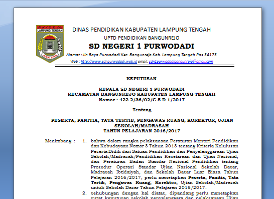Viewport: 274px width, 199px height.
Task: Click the Lampung Tengah crest logo
Action: coord(50,44)
